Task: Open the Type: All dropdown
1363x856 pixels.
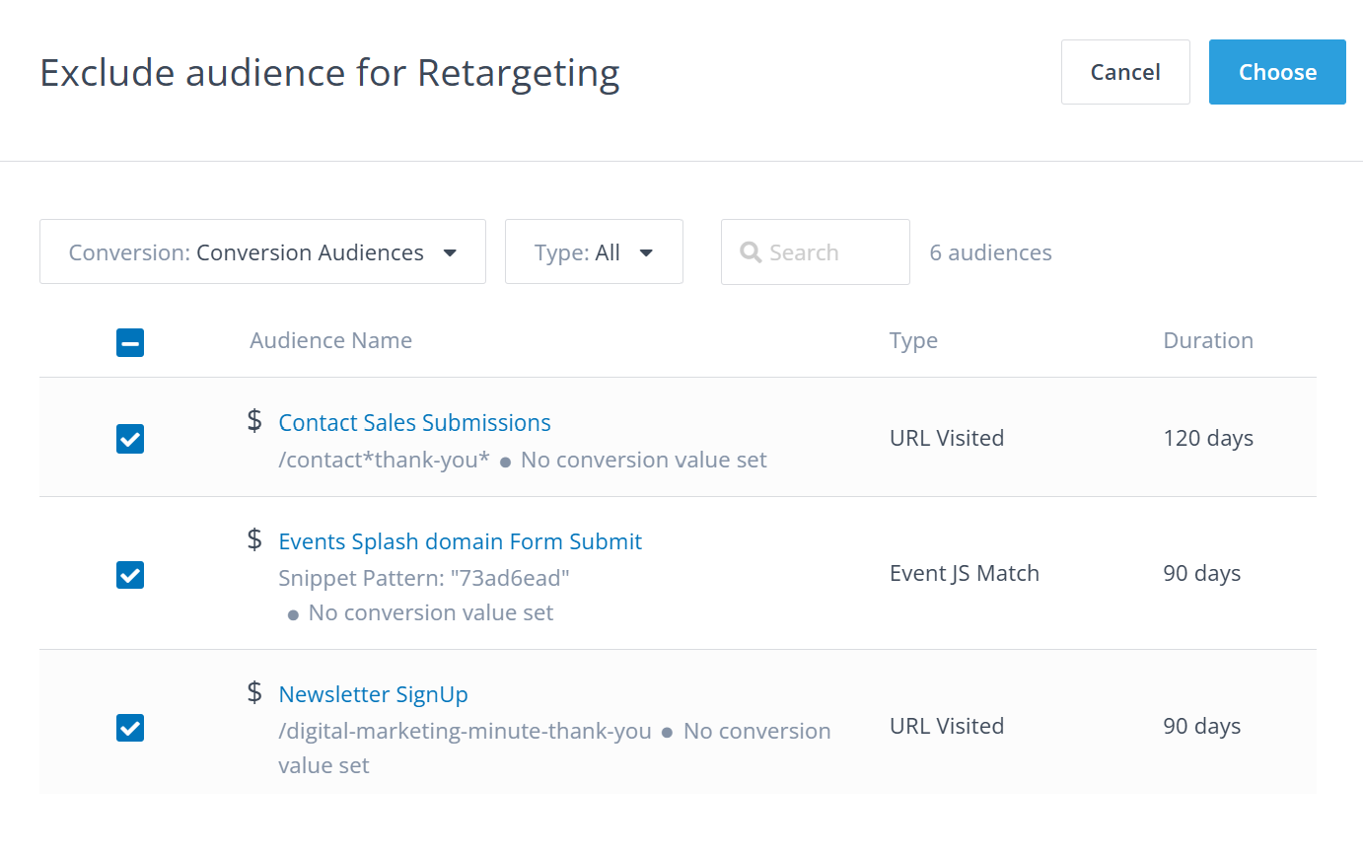Action: click(594, 251)
